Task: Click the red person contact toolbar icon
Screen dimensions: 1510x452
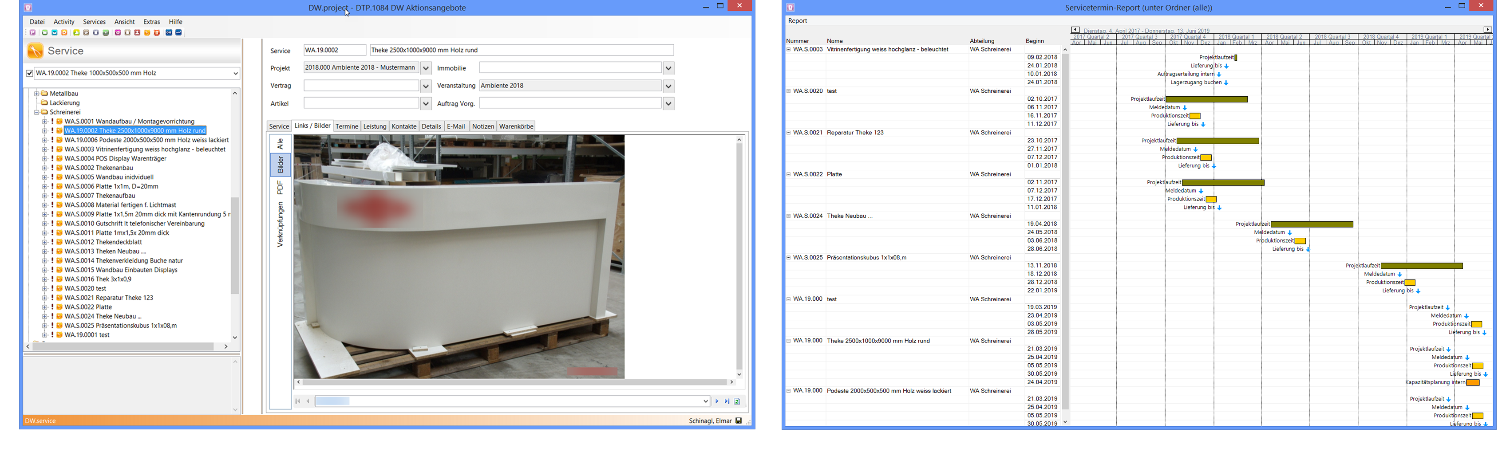Action: [137, 33]
